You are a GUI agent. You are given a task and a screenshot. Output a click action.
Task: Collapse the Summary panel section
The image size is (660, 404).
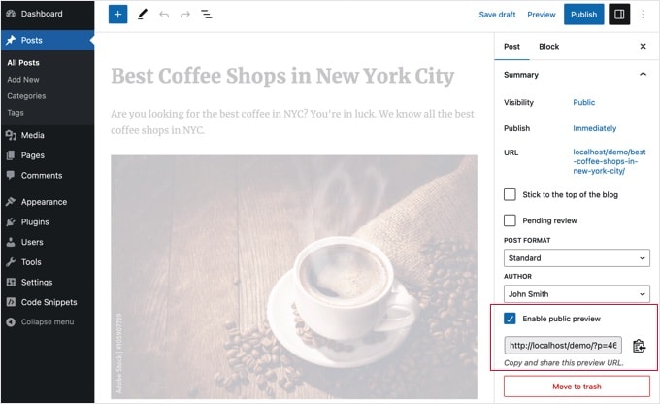642,75
